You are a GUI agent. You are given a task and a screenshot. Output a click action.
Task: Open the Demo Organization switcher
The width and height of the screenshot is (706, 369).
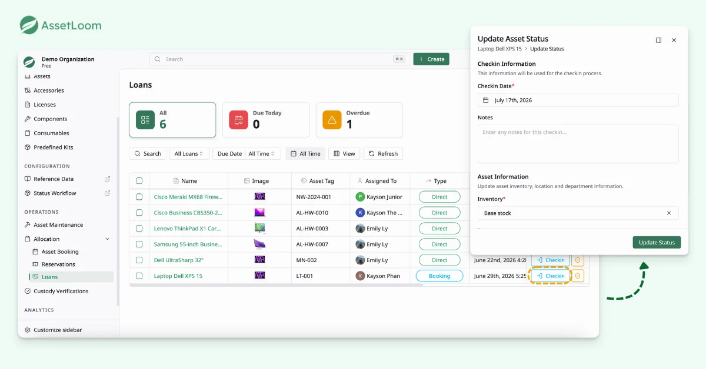pyautogui.click(x=68, y=62)
